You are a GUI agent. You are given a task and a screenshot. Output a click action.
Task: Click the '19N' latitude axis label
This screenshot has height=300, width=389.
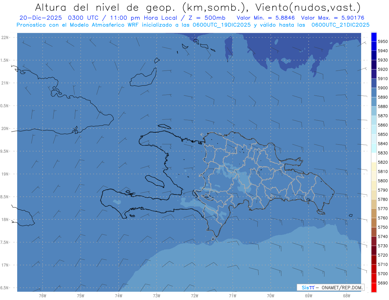click(x=5, y=174)
